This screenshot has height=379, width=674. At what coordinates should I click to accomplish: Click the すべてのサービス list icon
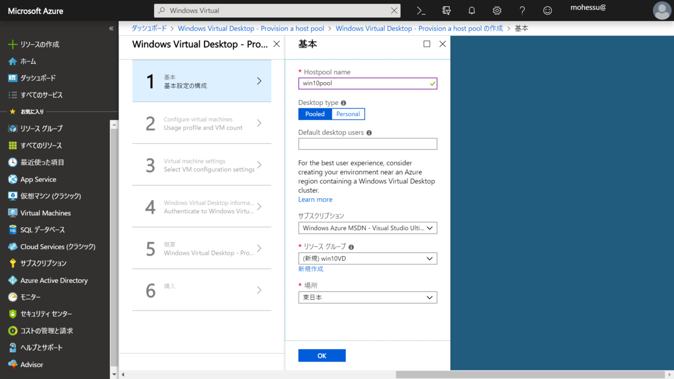(12, 95)
